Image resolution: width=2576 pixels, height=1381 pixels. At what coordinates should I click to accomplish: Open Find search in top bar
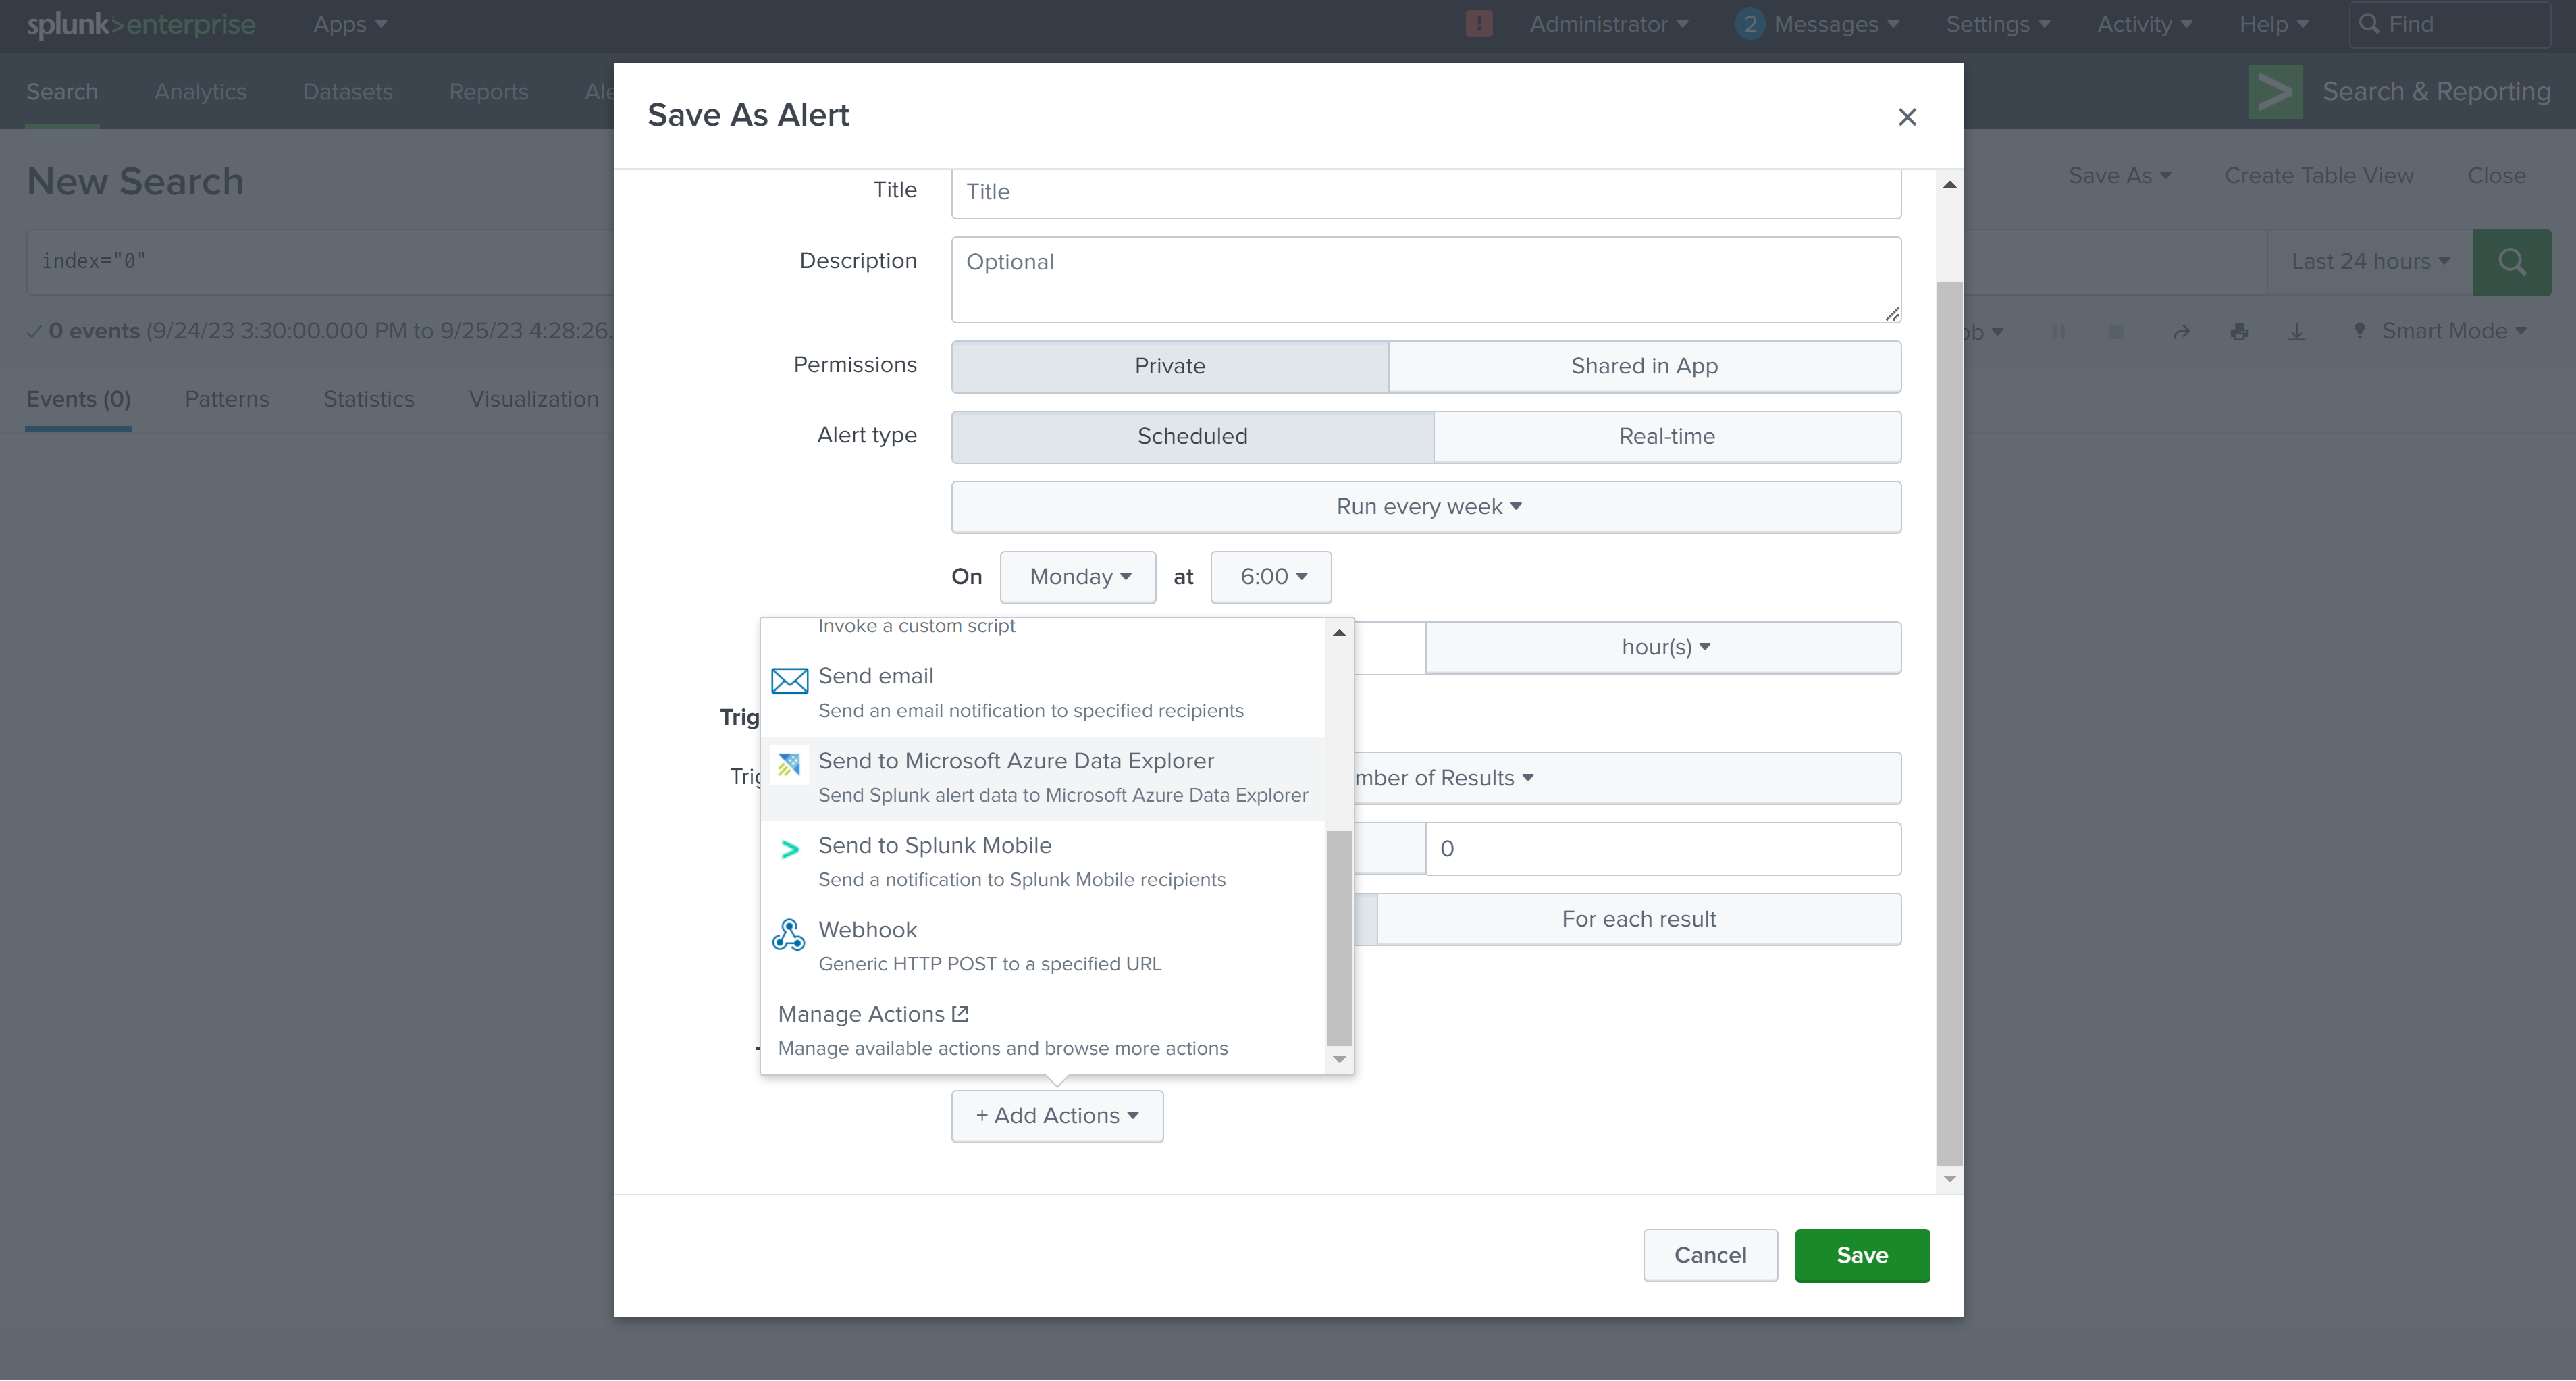(2451, 23)
